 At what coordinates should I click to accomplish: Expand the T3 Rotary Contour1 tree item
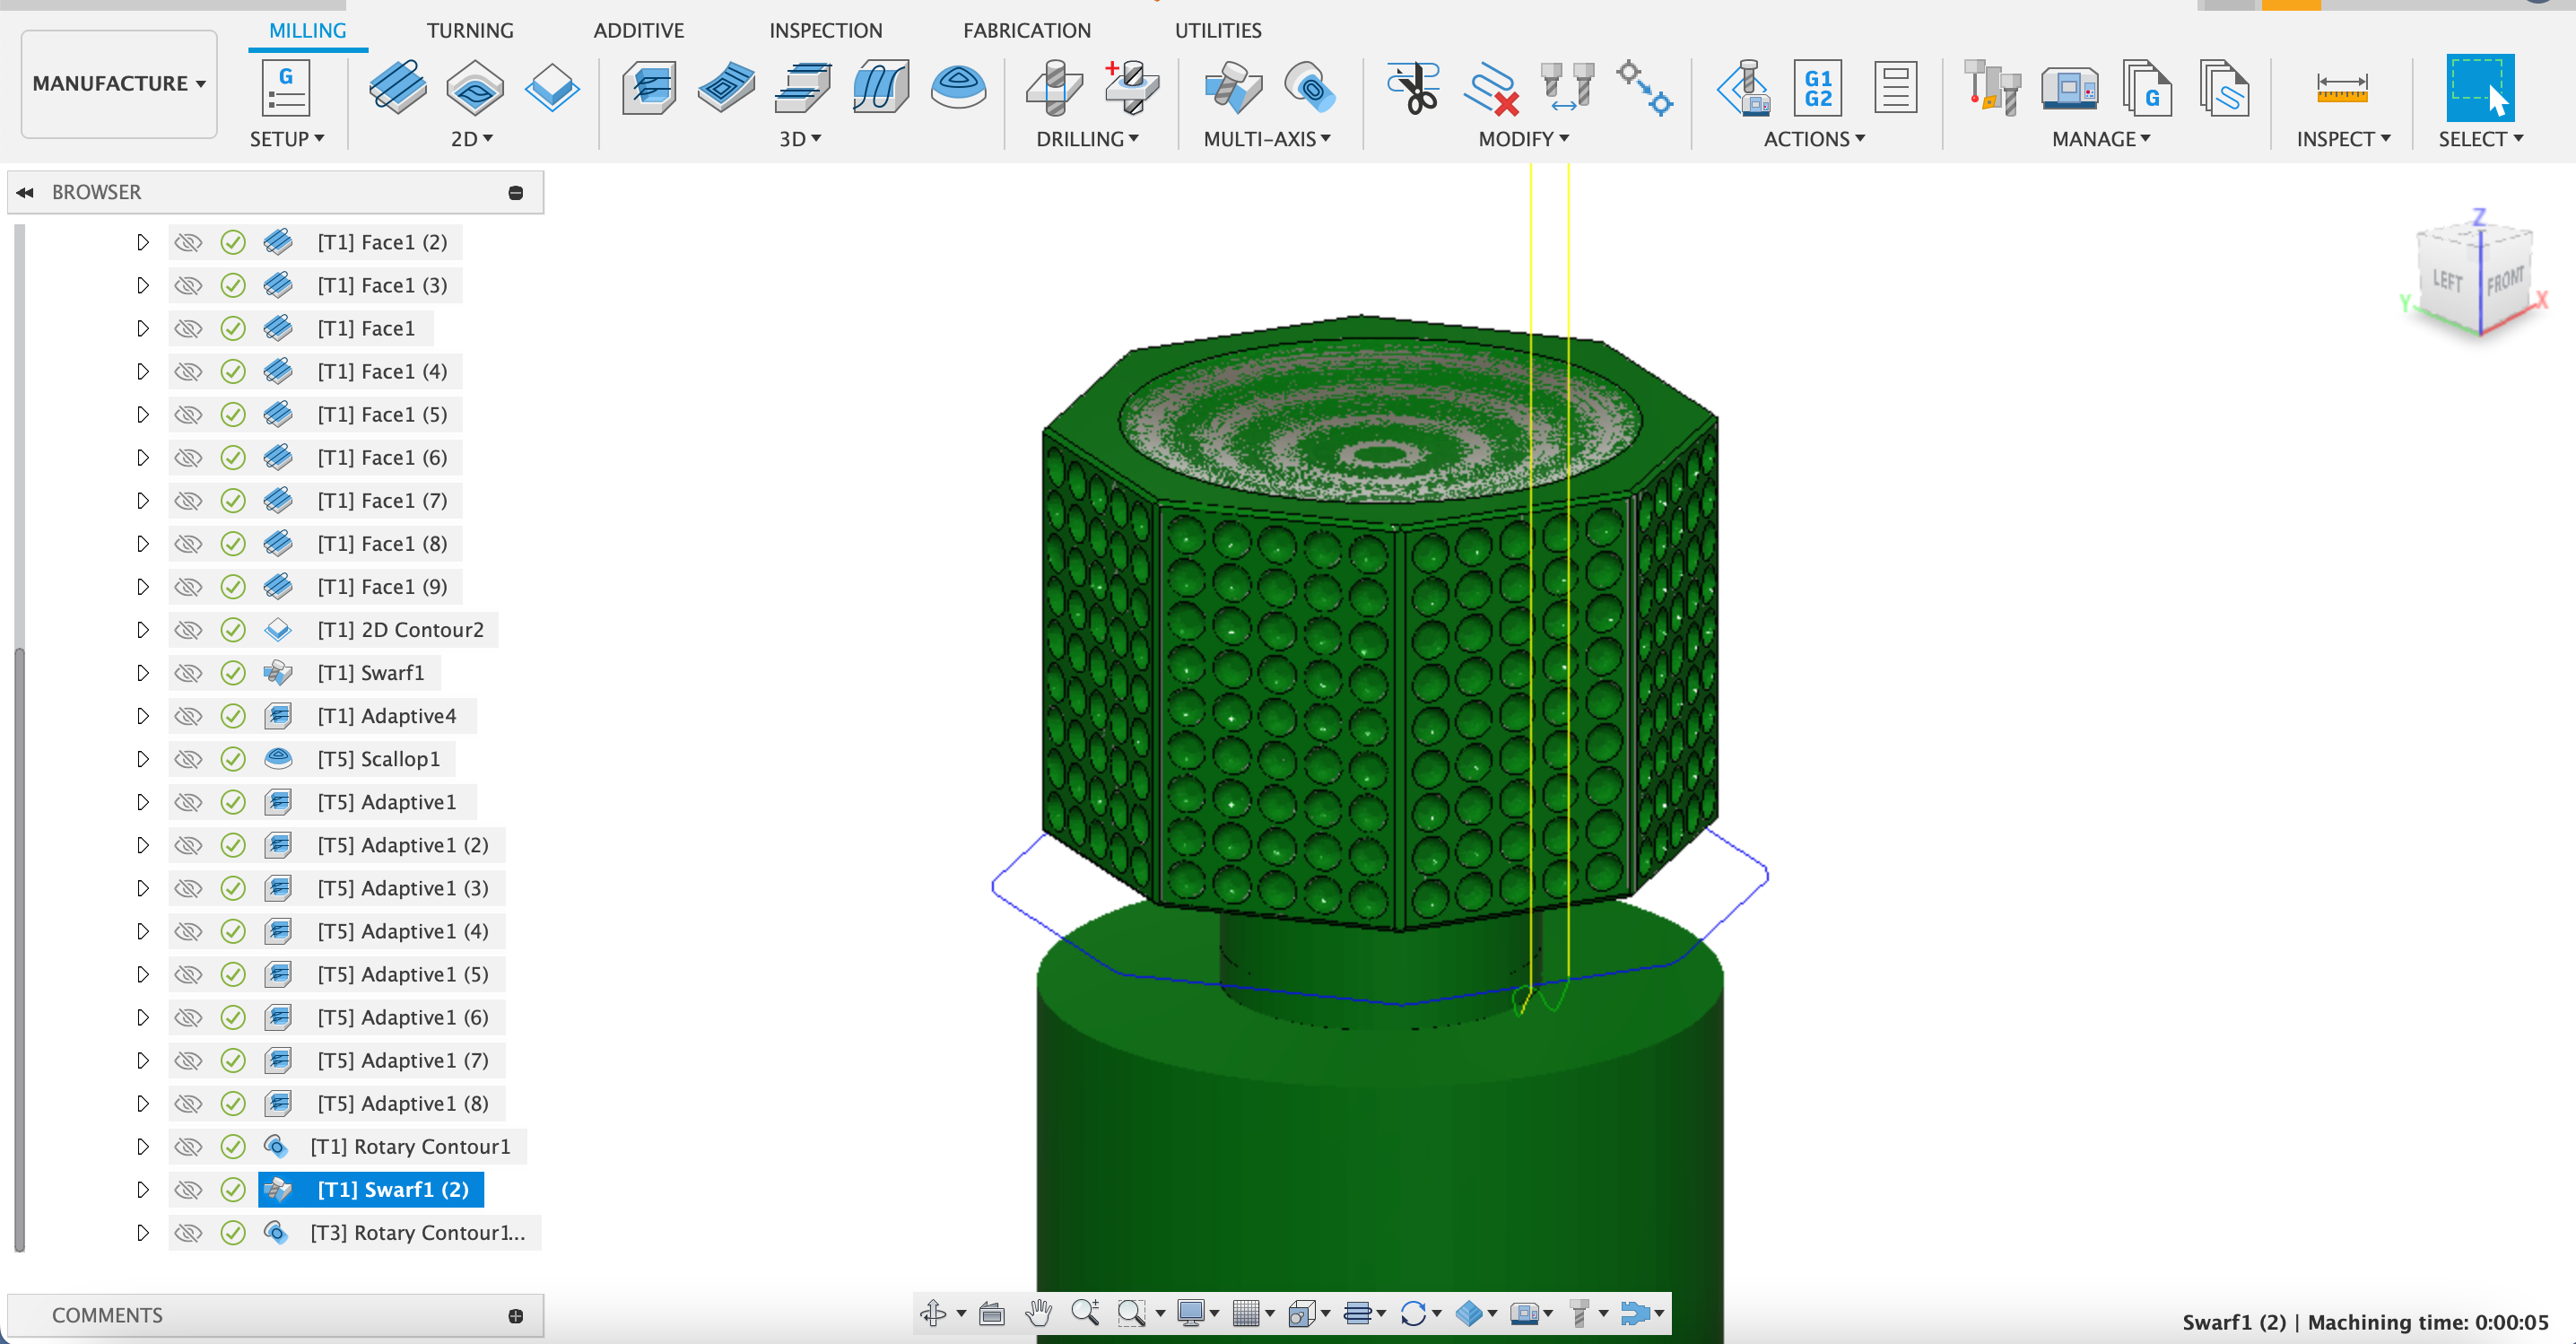(144, 1232)
